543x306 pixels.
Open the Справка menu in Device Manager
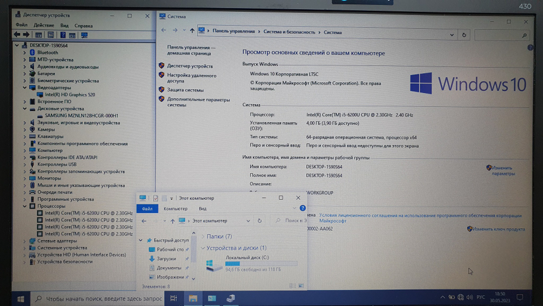84,26
